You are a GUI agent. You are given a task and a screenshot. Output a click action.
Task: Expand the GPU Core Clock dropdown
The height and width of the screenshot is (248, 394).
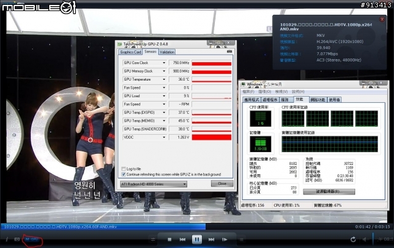[x=164, y=63]
